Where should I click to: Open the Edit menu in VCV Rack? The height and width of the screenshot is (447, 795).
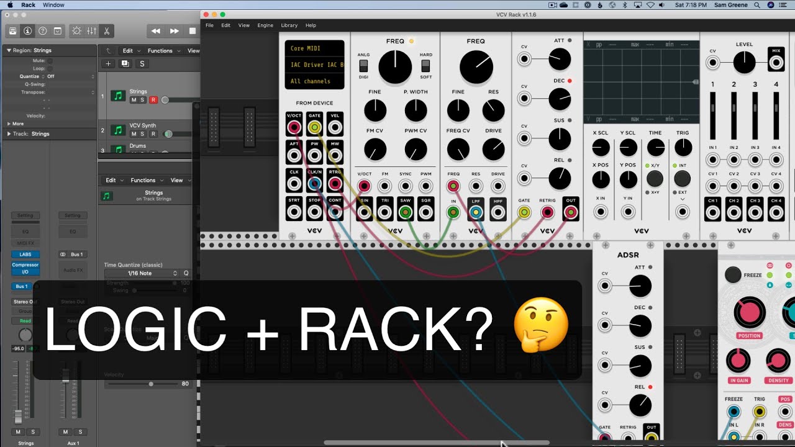tap(225, 25)
